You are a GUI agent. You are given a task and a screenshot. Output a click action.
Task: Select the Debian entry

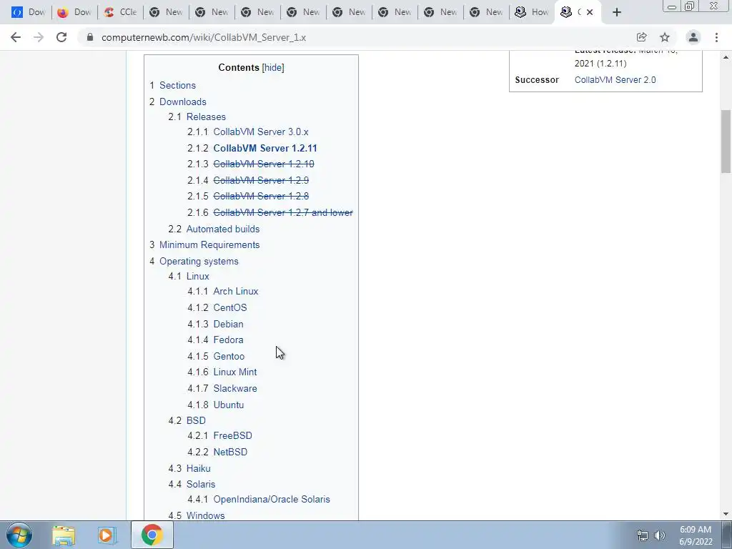tap(228, 324)
